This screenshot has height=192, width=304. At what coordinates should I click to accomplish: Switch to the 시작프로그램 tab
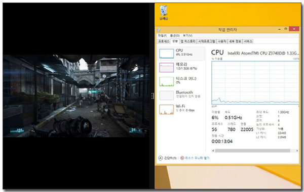click(x=207, y=41)
